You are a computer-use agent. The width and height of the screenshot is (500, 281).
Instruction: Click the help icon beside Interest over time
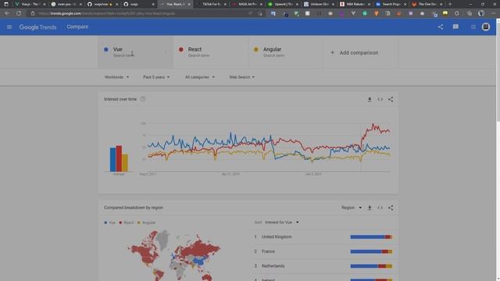click(x=143, y=99)
